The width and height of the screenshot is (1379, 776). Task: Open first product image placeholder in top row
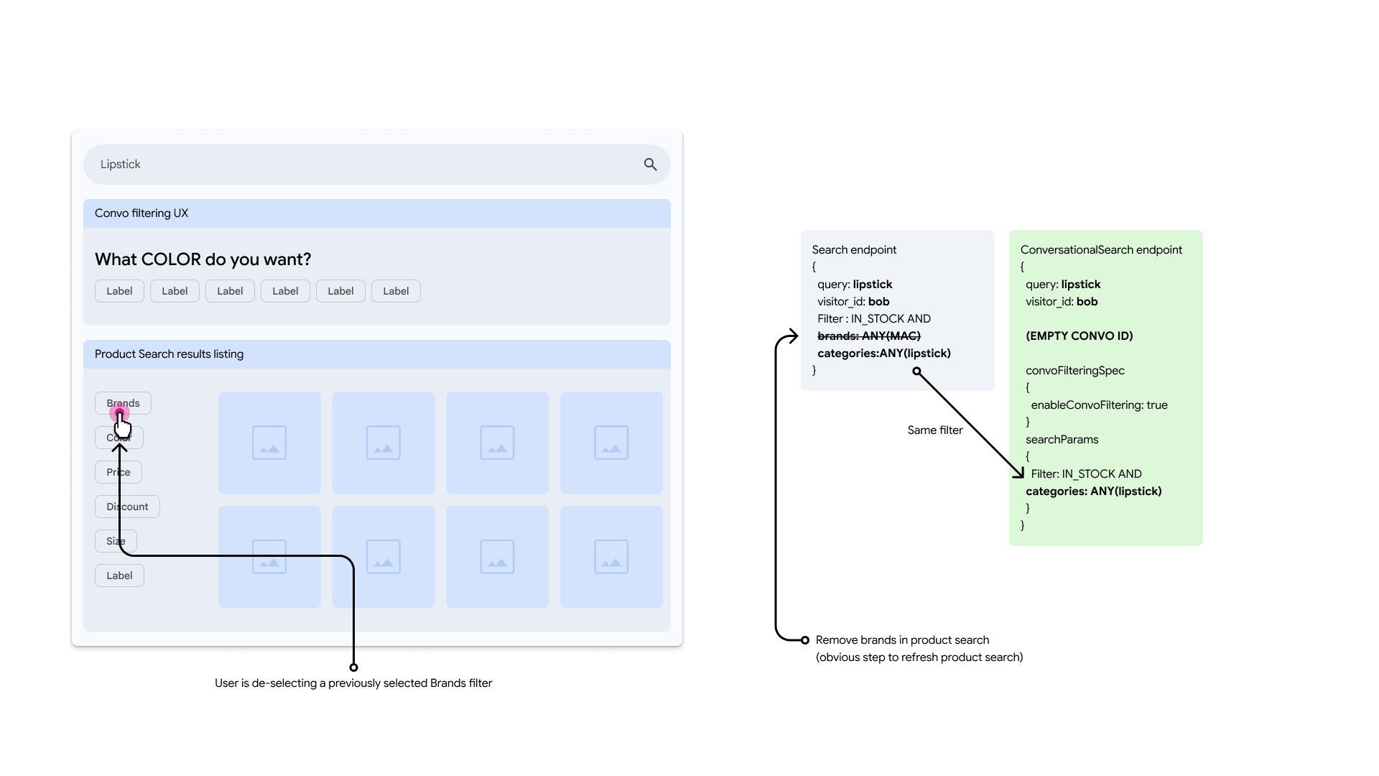pyautogui.click(x=269, y=443)
